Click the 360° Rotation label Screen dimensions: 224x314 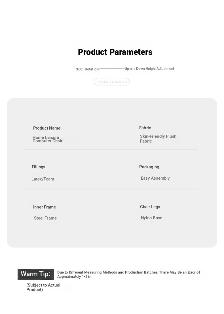pyautogui.click(x=87, y=69)
